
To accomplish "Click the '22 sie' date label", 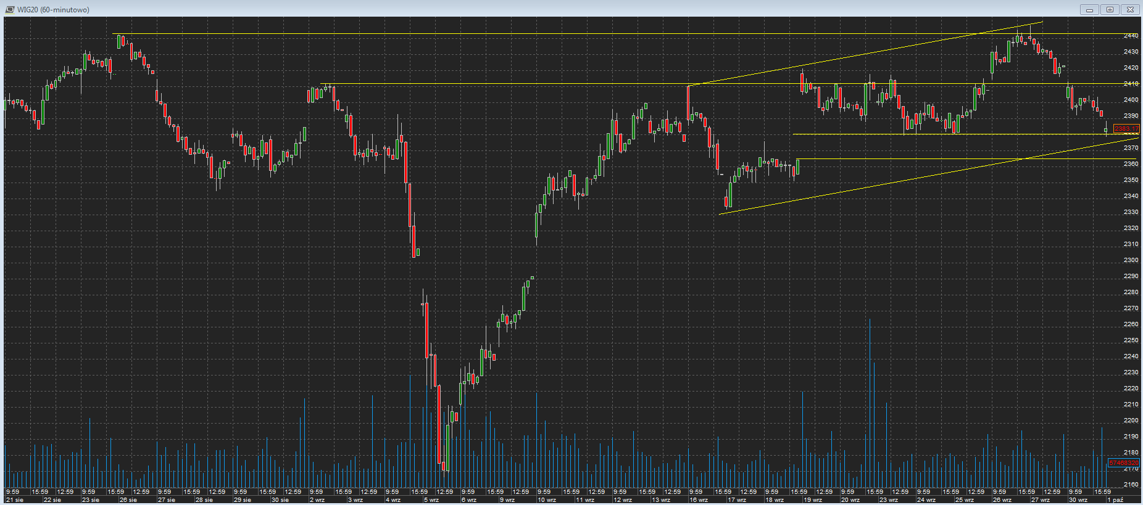I will pyautogui.click(x=52, y=500).
